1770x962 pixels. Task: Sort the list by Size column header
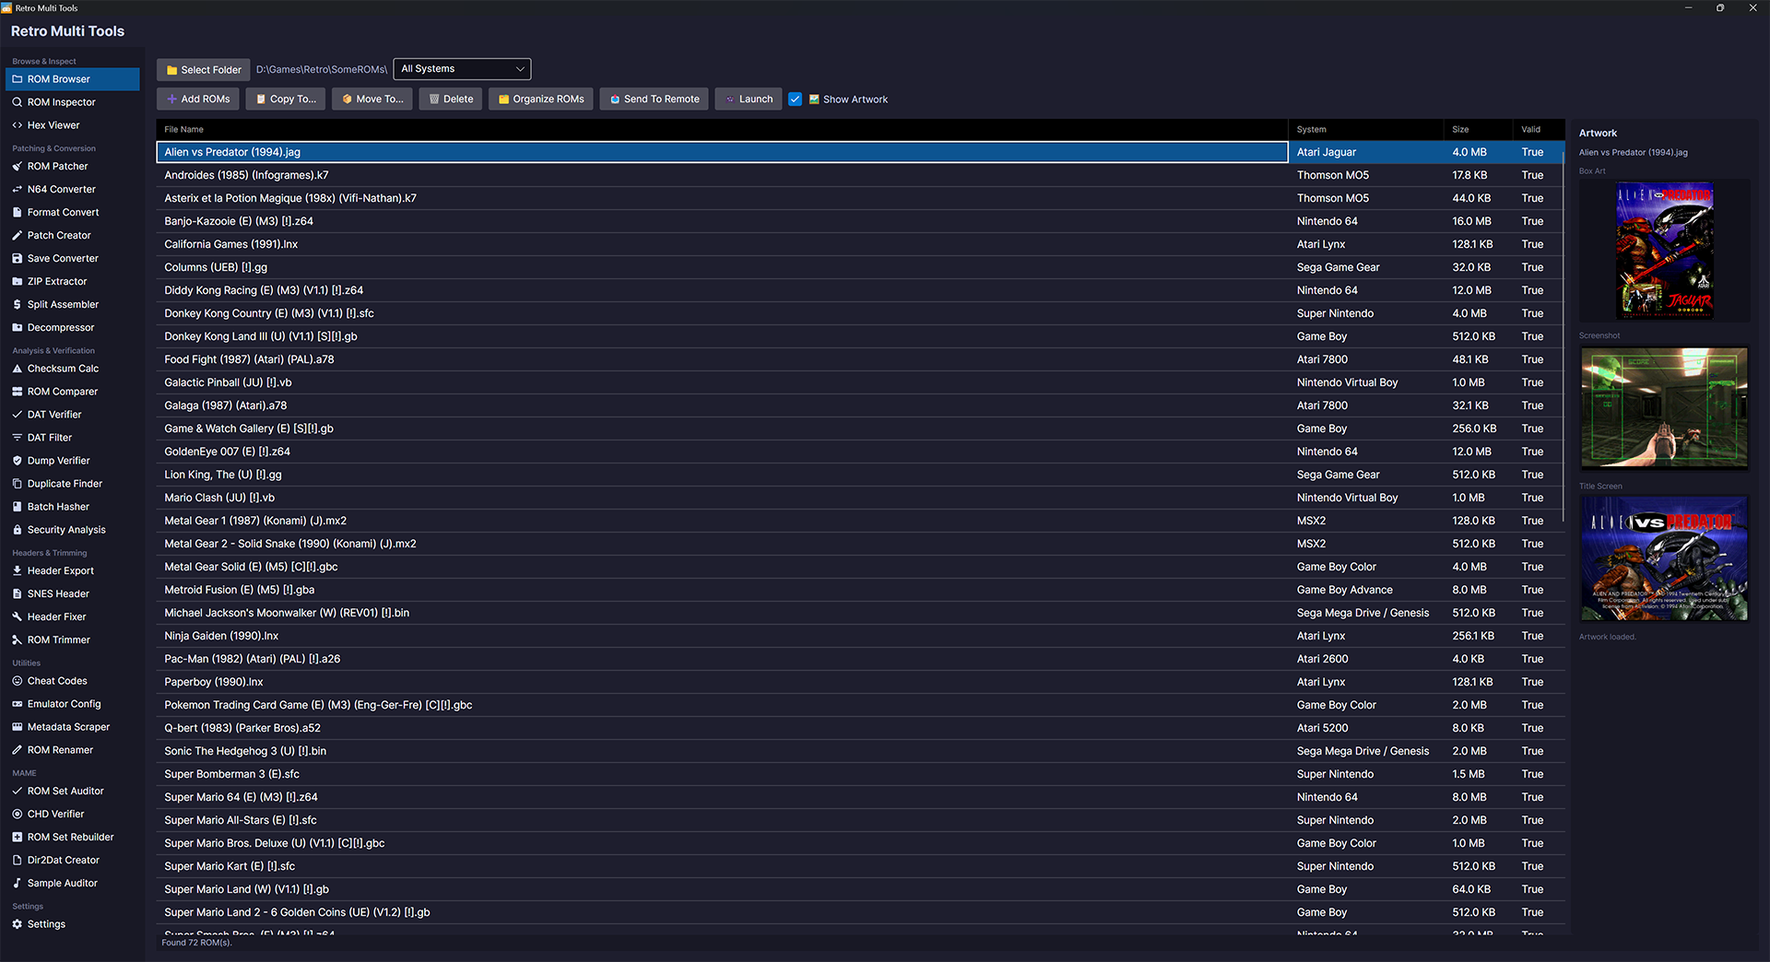pyautogui.click(x=1460, y=130)
